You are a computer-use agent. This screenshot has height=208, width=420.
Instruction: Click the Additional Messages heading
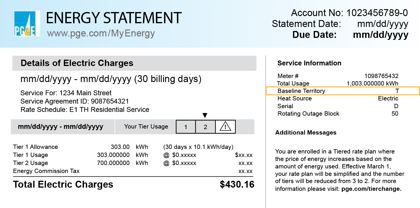(306, 133)
